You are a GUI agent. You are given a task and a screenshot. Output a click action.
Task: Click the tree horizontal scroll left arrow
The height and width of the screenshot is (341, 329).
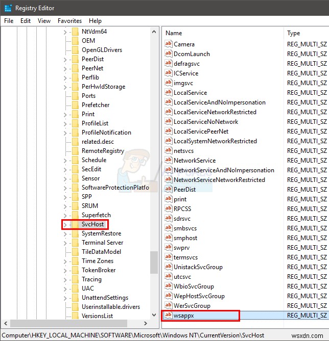(6, 323)
